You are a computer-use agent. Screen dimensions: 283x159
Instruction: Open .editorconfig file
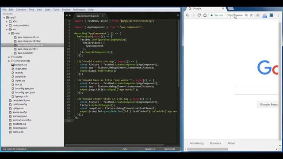(19, 104)
